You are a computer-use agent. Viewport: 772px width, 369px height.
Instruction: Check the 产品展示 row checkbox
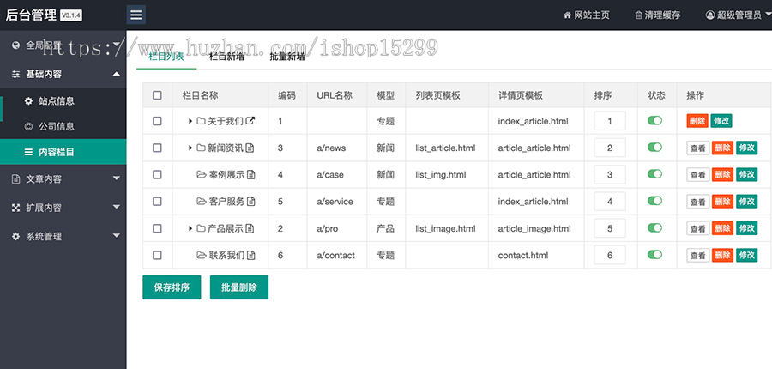(x=157, y=228)
